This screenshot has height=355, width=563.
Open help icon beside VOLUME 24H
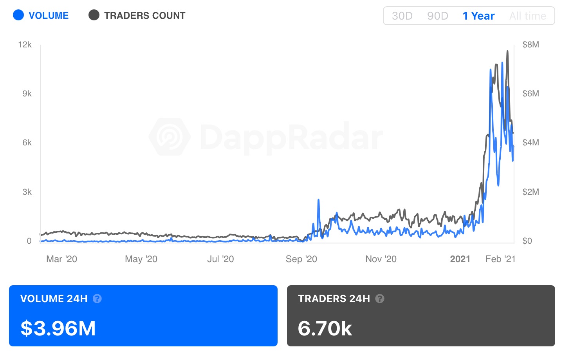click(x=97, y=299)
